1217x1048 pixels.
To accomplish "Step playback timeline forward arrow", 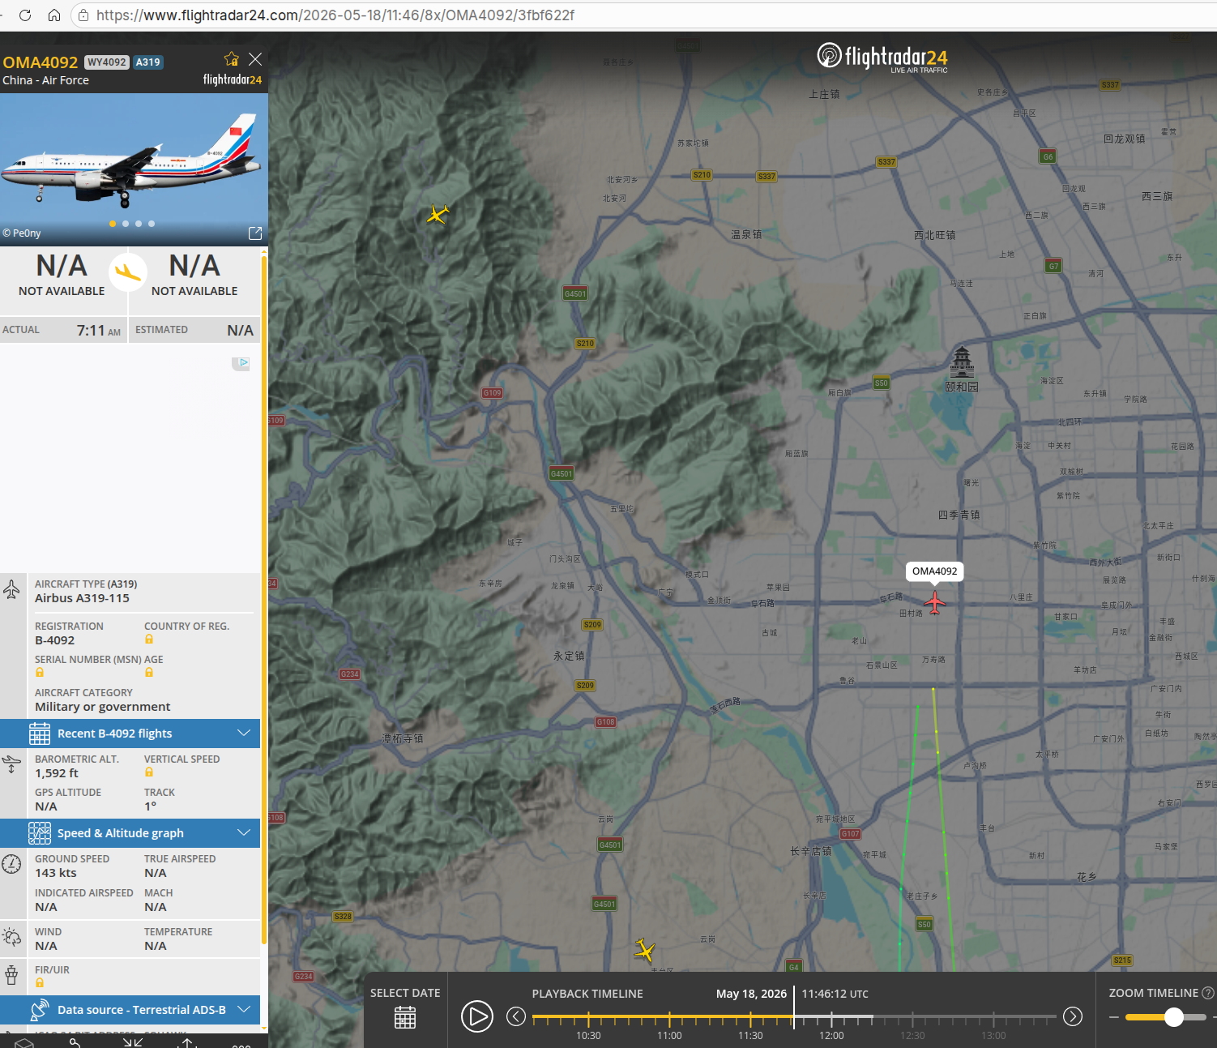I will [x=1073, y=1016].
